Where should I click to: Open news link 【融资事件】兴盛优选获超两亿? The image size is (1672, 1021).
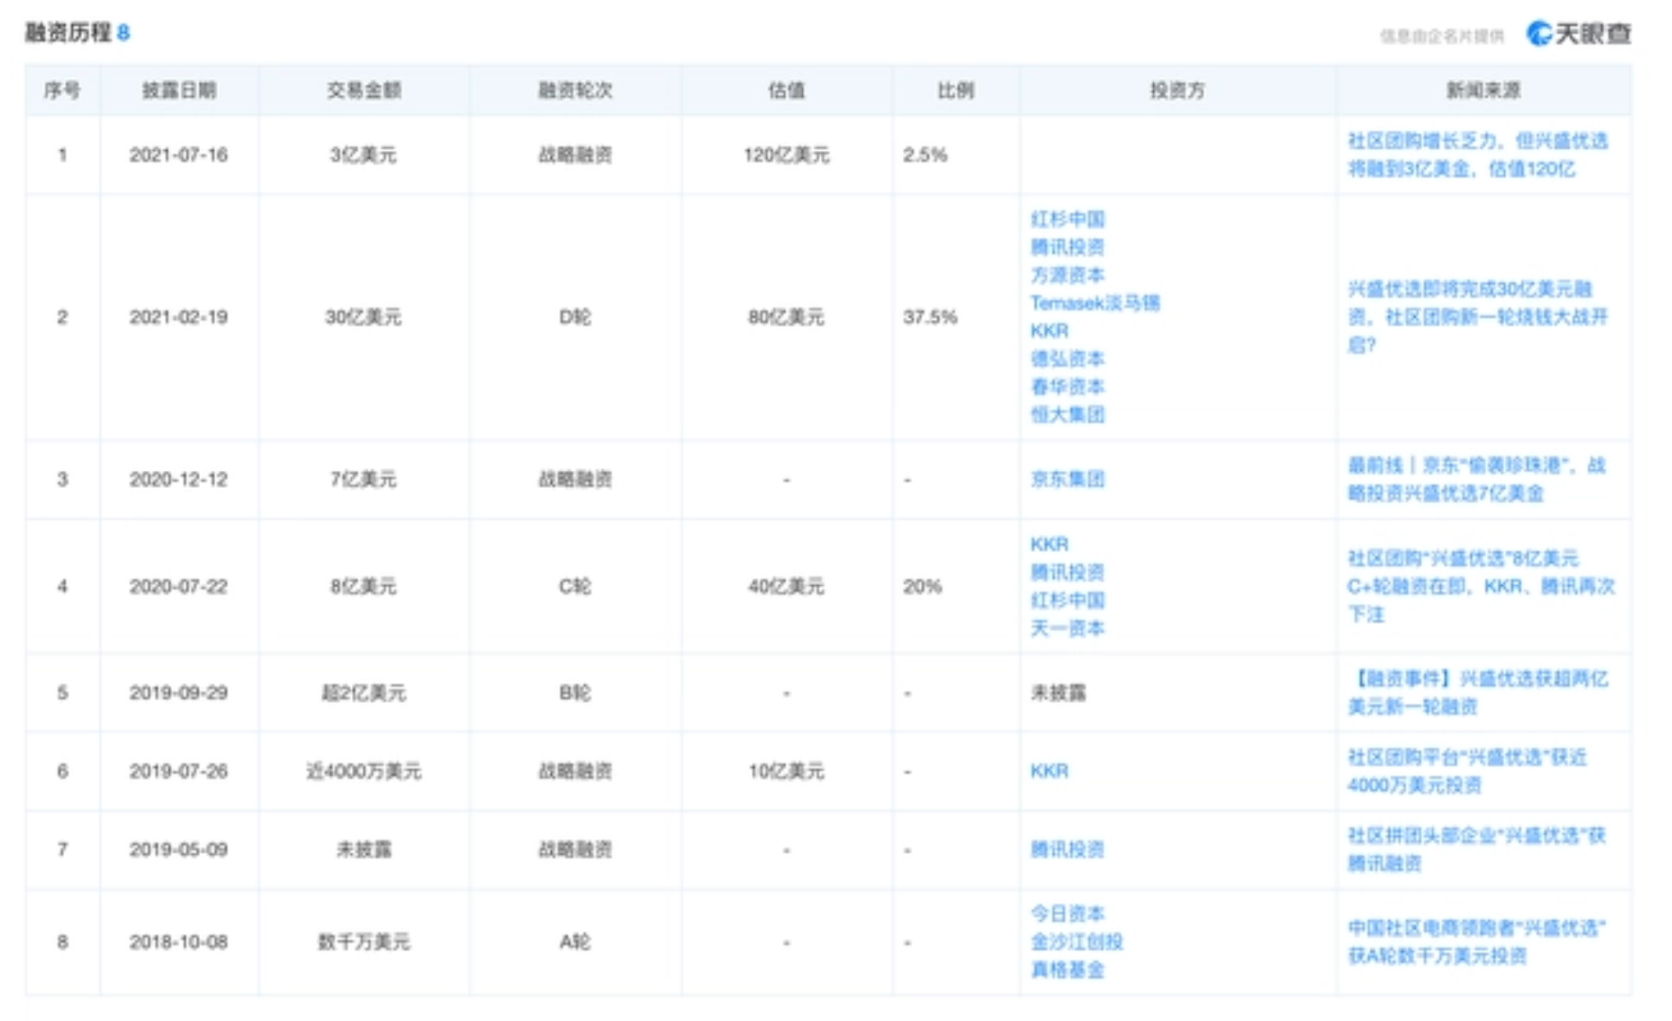[x=1478, y=693]
